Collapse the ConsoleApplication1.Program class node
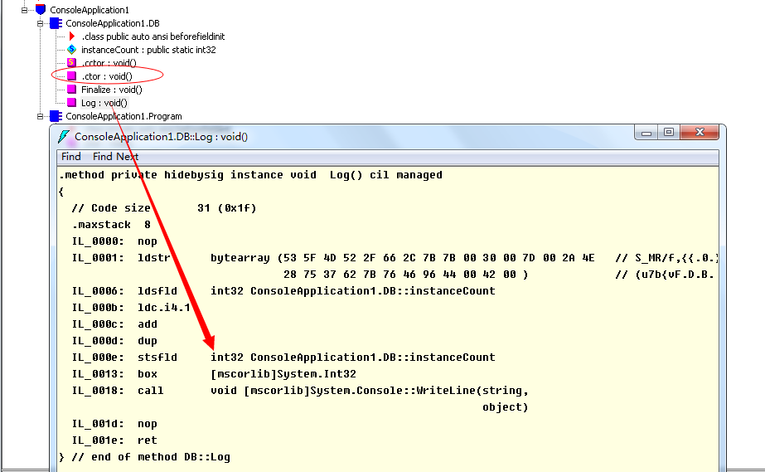This screenshot has width=765, height=472. (x=41, y=116)
